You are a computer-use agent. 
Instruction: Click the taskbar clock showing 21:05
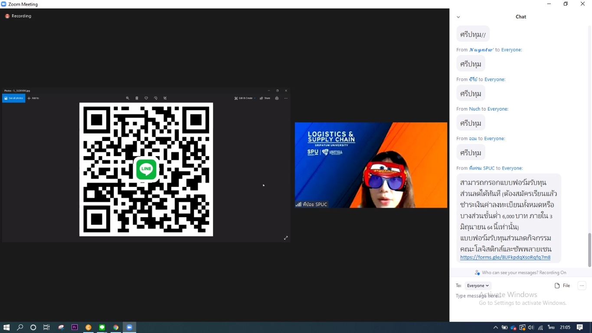pyautogui.click(x=565, y=327)
